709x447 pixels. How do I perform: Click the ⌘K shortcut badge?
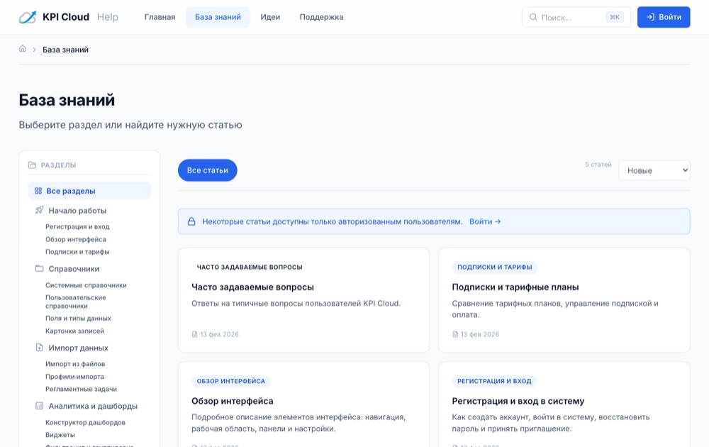click(x=615, y=17)
